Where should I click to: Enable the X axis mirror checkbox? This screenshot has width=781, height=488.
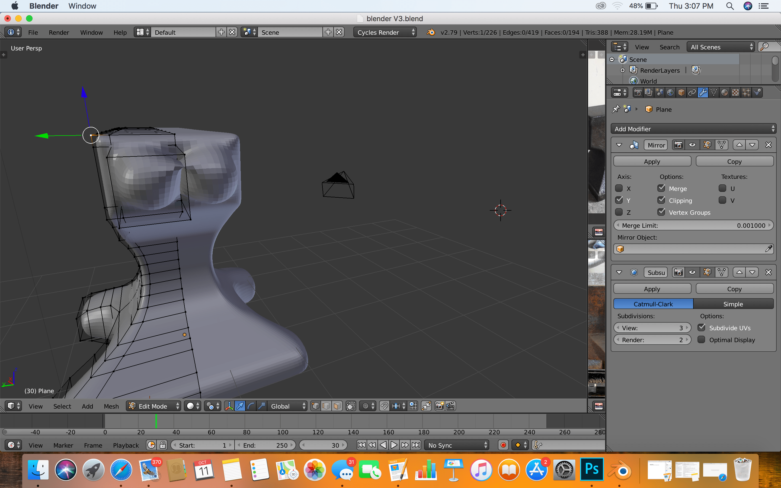pyautogui.click(x=619, y=188)
